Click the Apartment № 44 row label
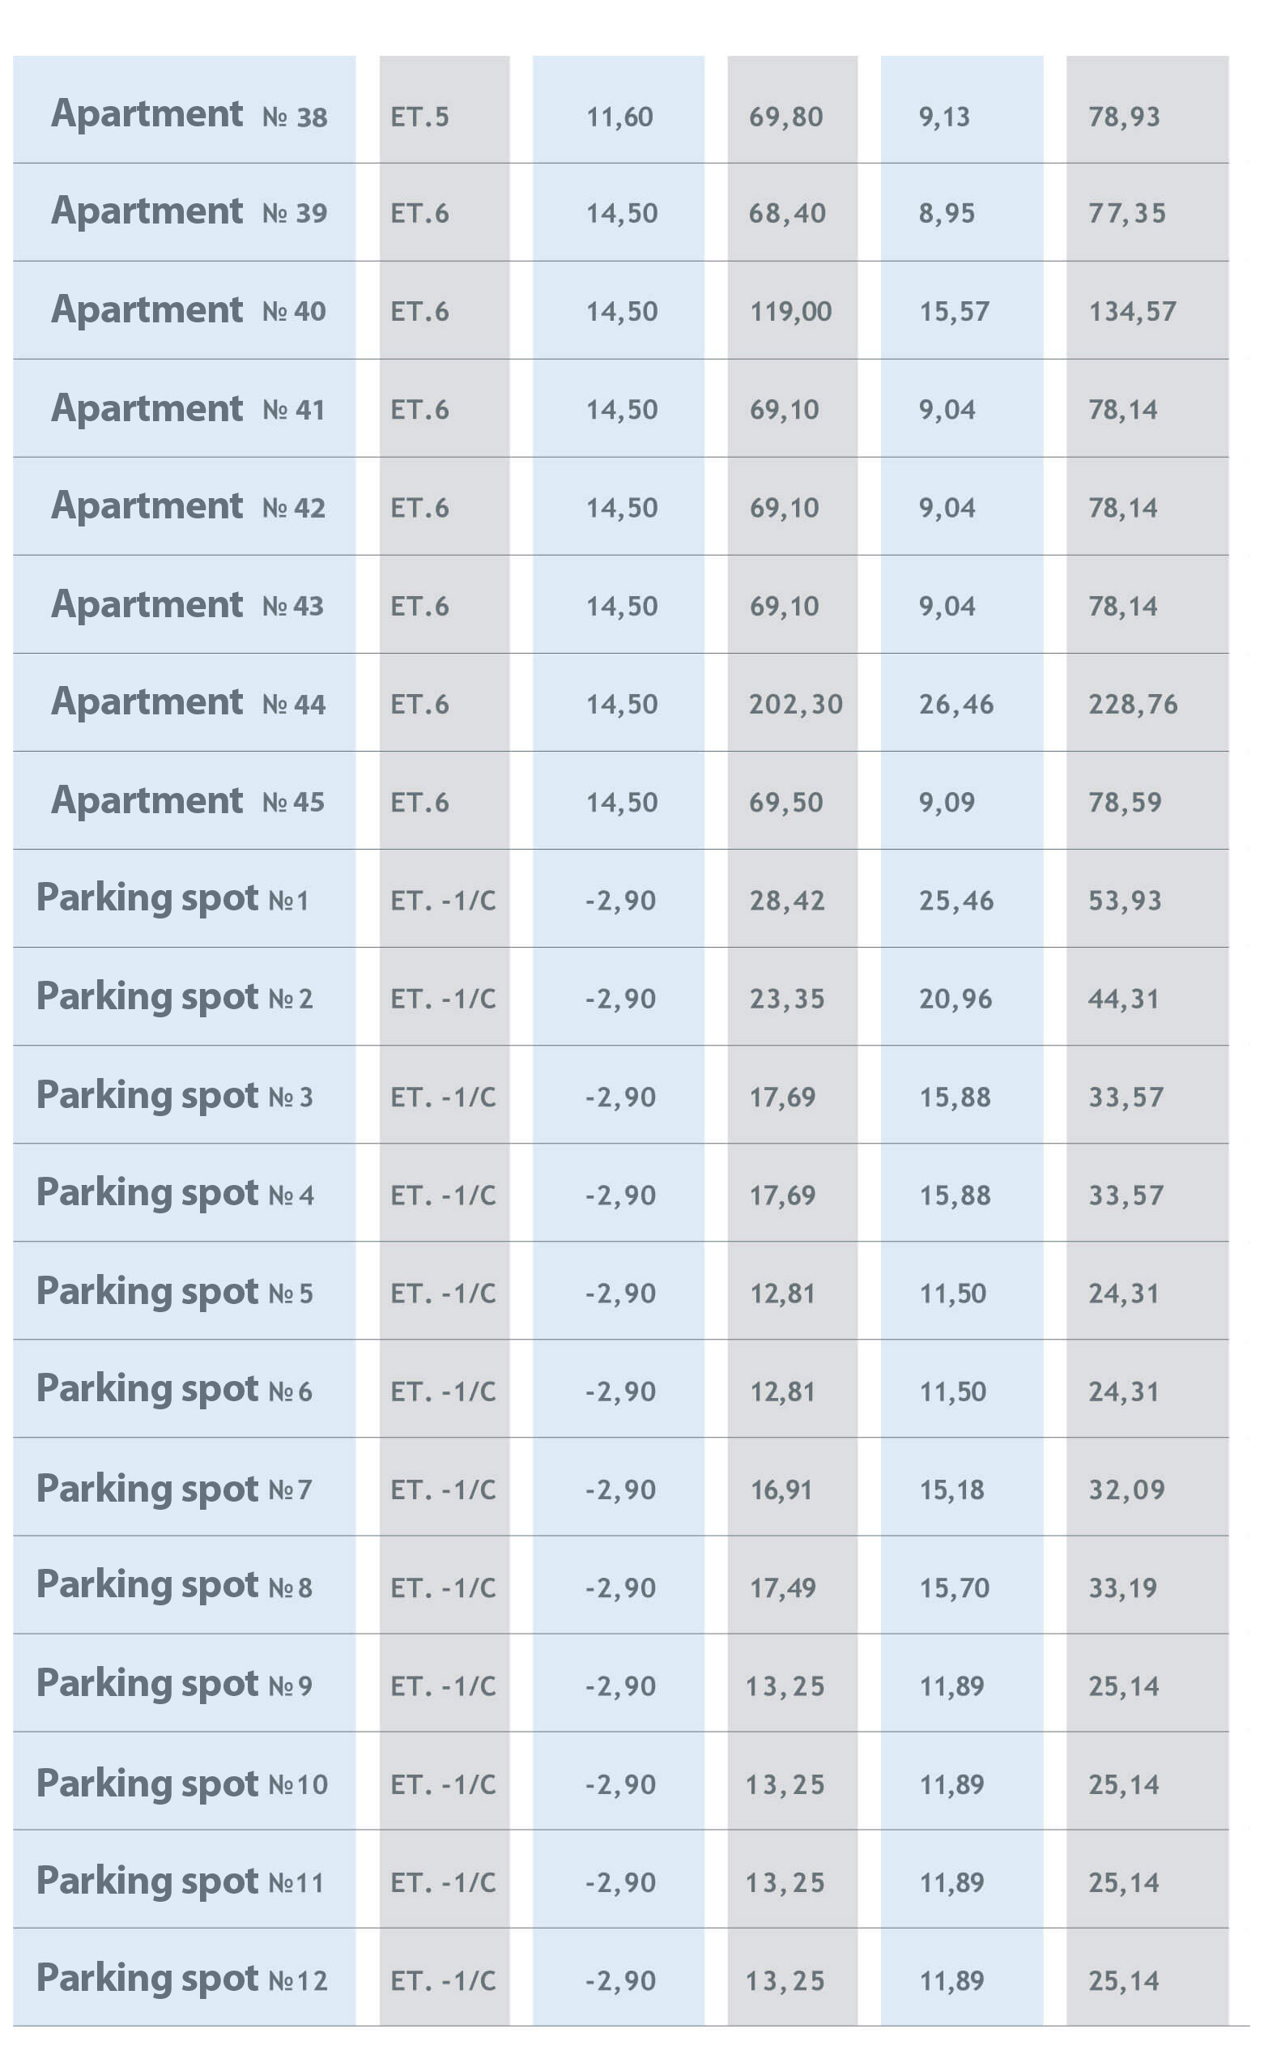Viewport: 1264px width, 2067px height. 189,702
